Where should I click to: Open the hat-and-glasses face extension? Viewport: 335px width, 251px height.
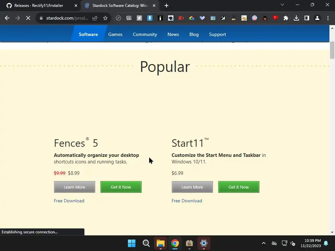(x=234, y=18)
